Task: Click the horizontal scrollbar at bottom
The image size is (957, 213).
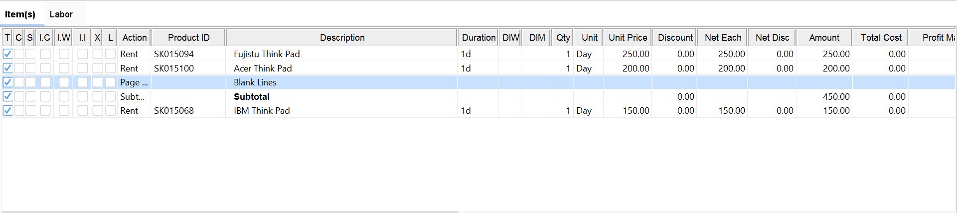Action: (229, 212)
